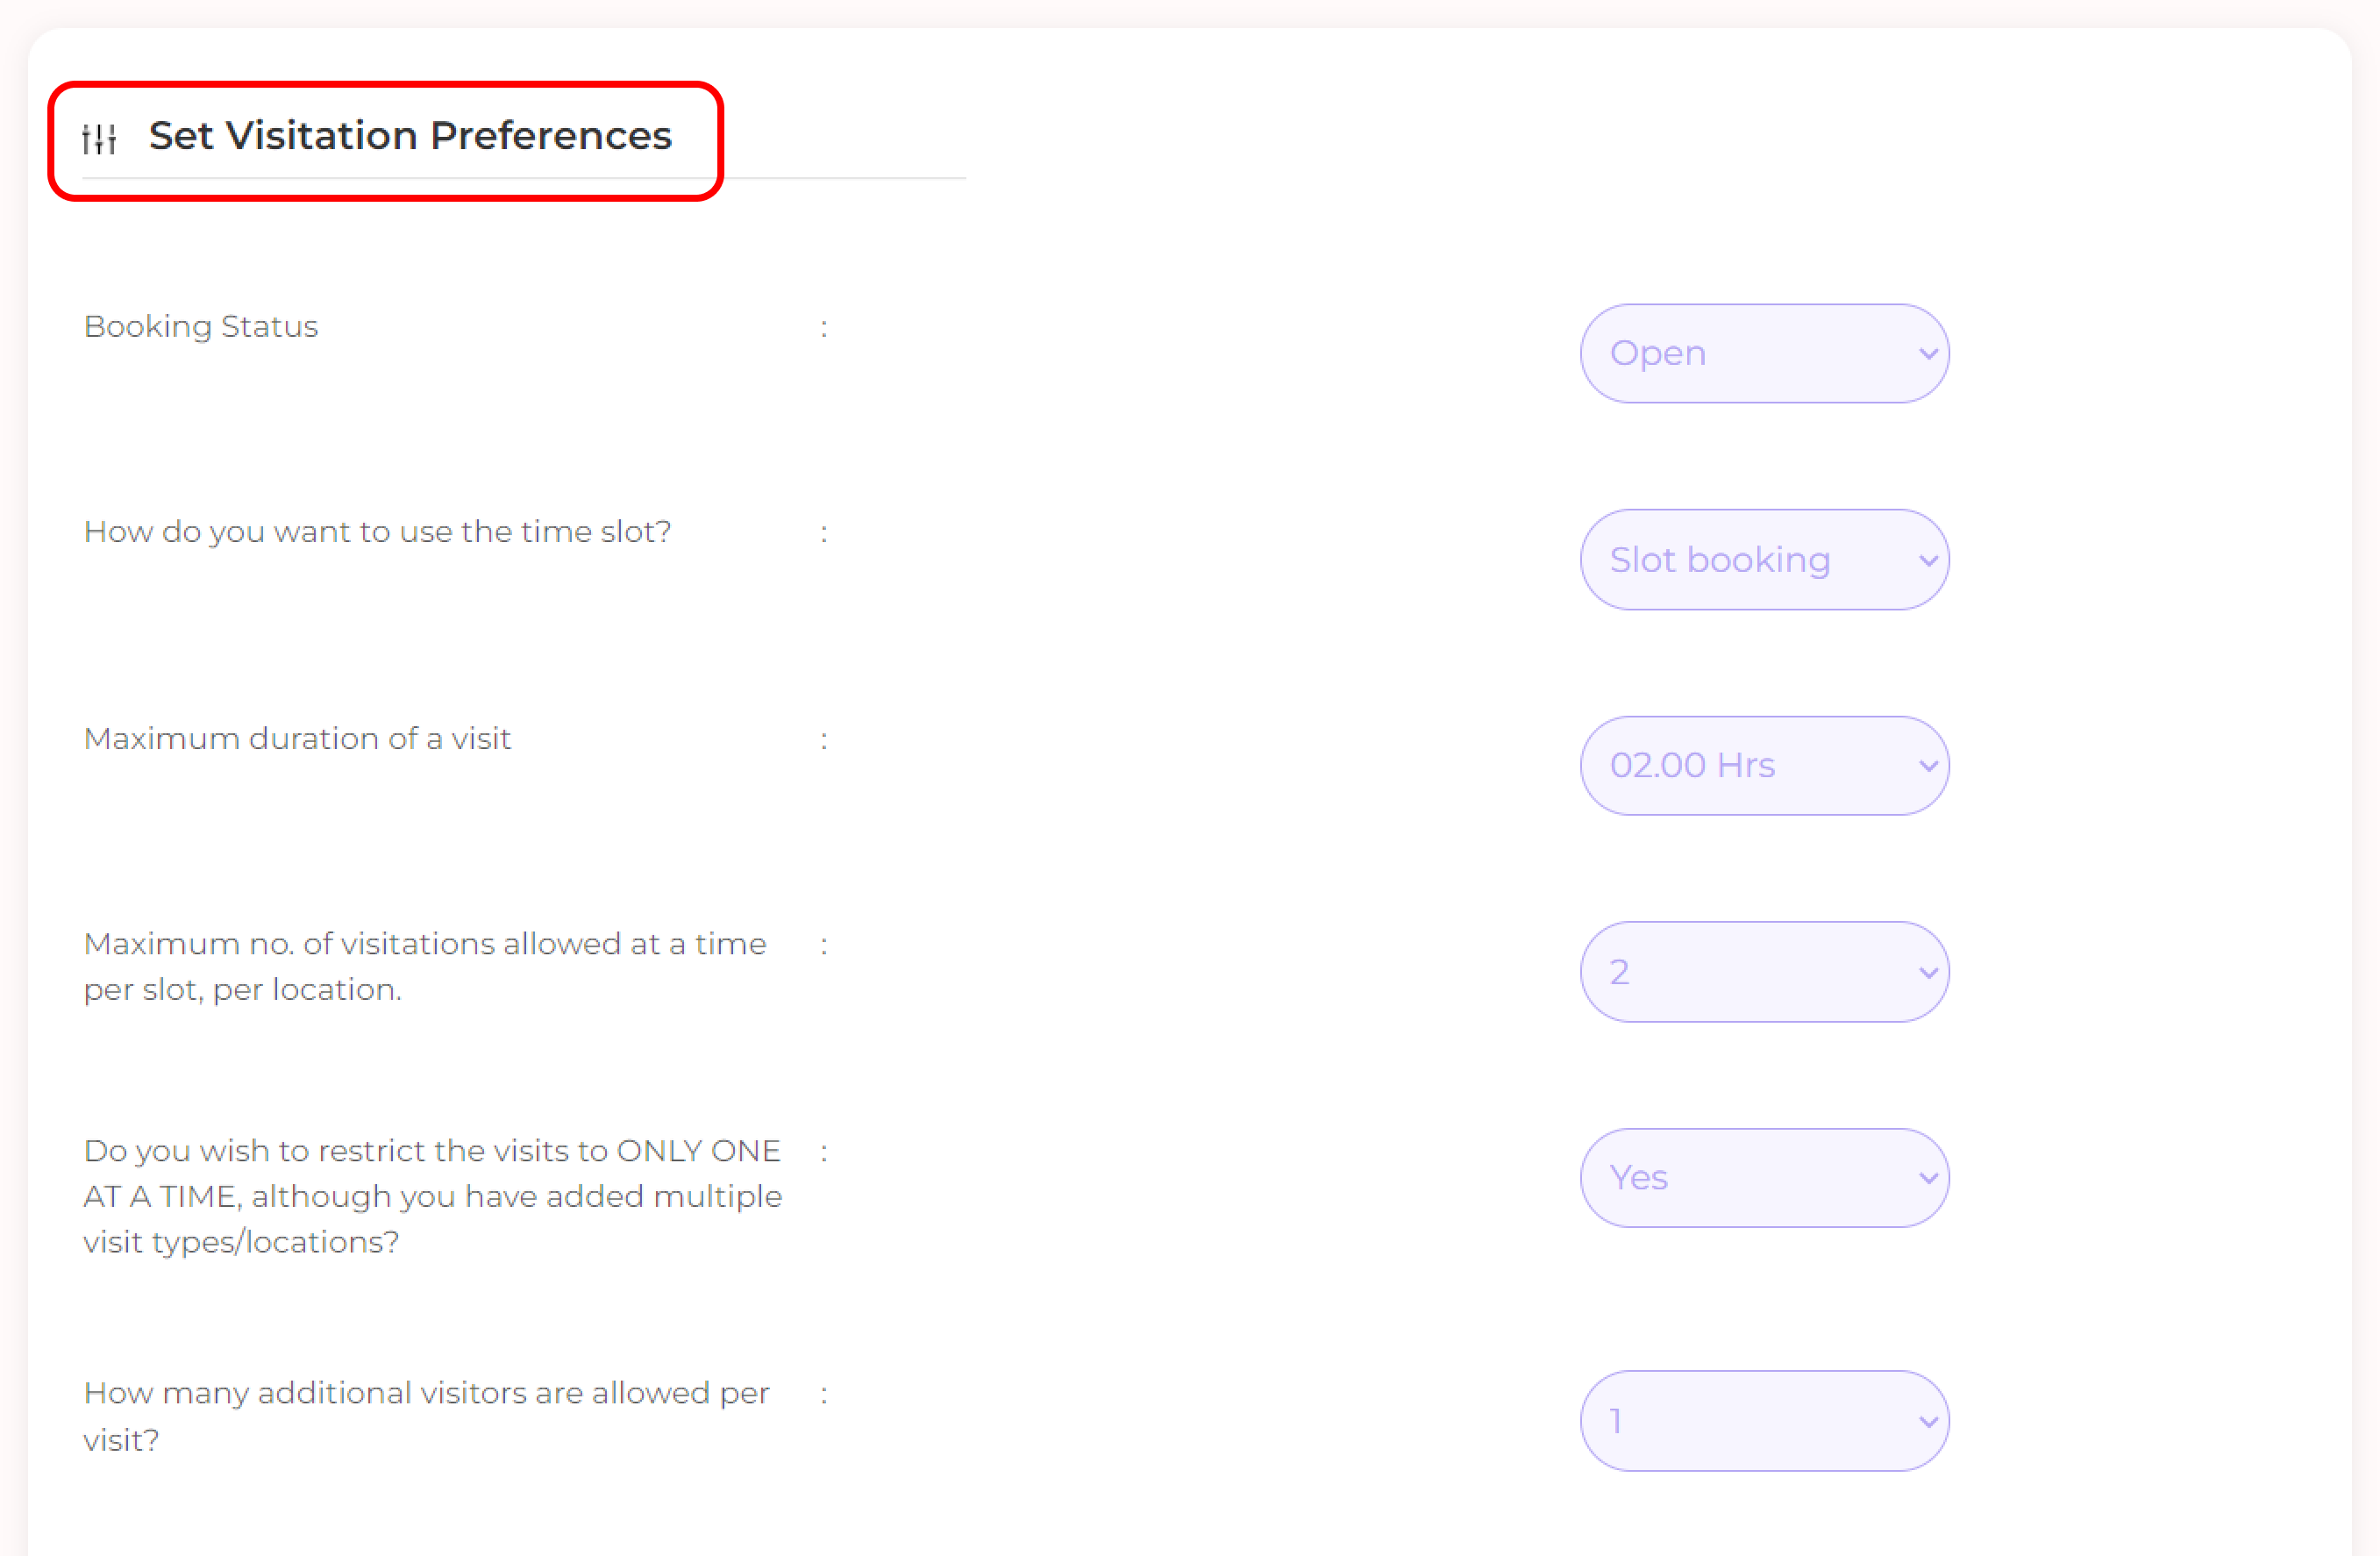Click the chevron arrow in 02.00 Hrs dropdown
The width and height of the screenshot is (2380, 1556).
tap(1928, 767)
